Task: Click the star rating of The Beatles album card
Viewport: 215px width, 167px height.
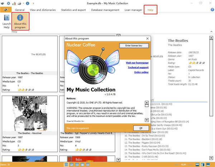Action: click(26, 90)
